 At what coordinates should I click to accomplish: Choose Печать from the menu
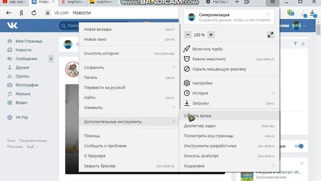click(x=129, y=77)
